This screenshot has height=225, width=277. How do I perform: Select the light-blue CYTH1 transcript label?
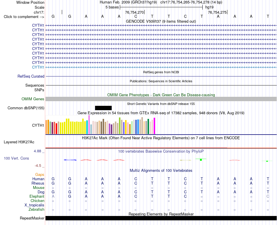38,67
